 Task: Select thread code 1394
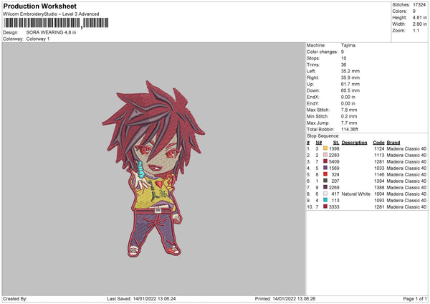pos(379,181)
